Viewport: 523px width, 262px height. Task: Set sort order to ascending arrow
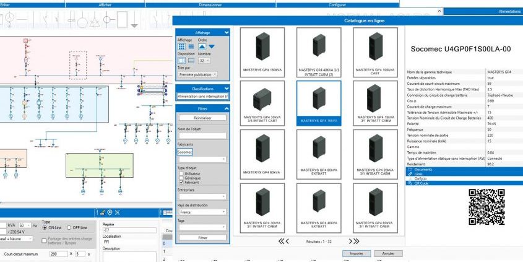[202, 46]
